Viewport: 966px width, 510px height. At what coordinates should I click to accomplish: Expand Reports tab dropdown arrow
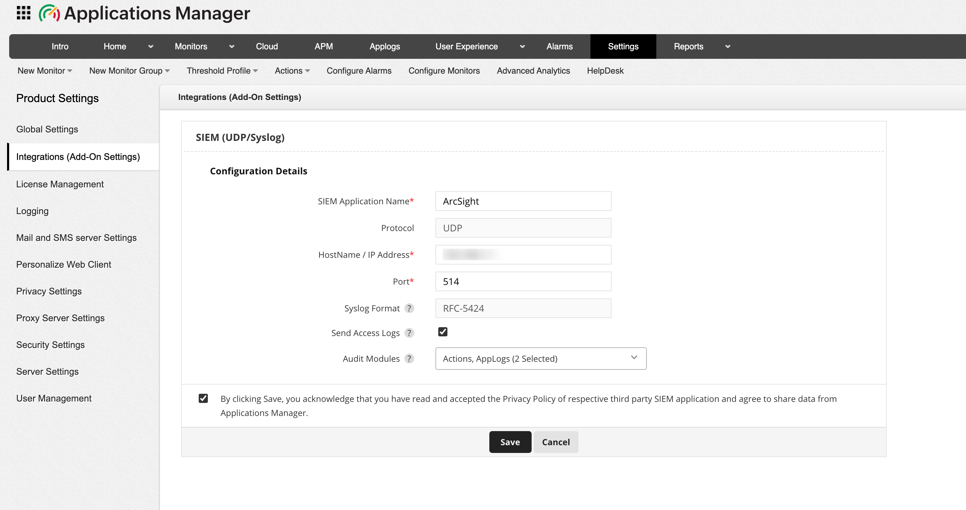click(727, 46)
